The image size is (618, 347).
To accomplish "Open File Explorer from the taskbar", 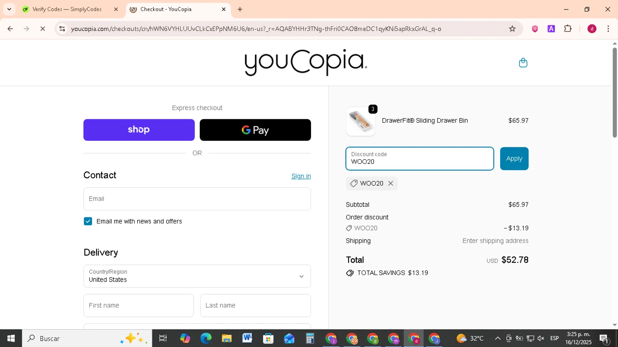I will (227, 338).
